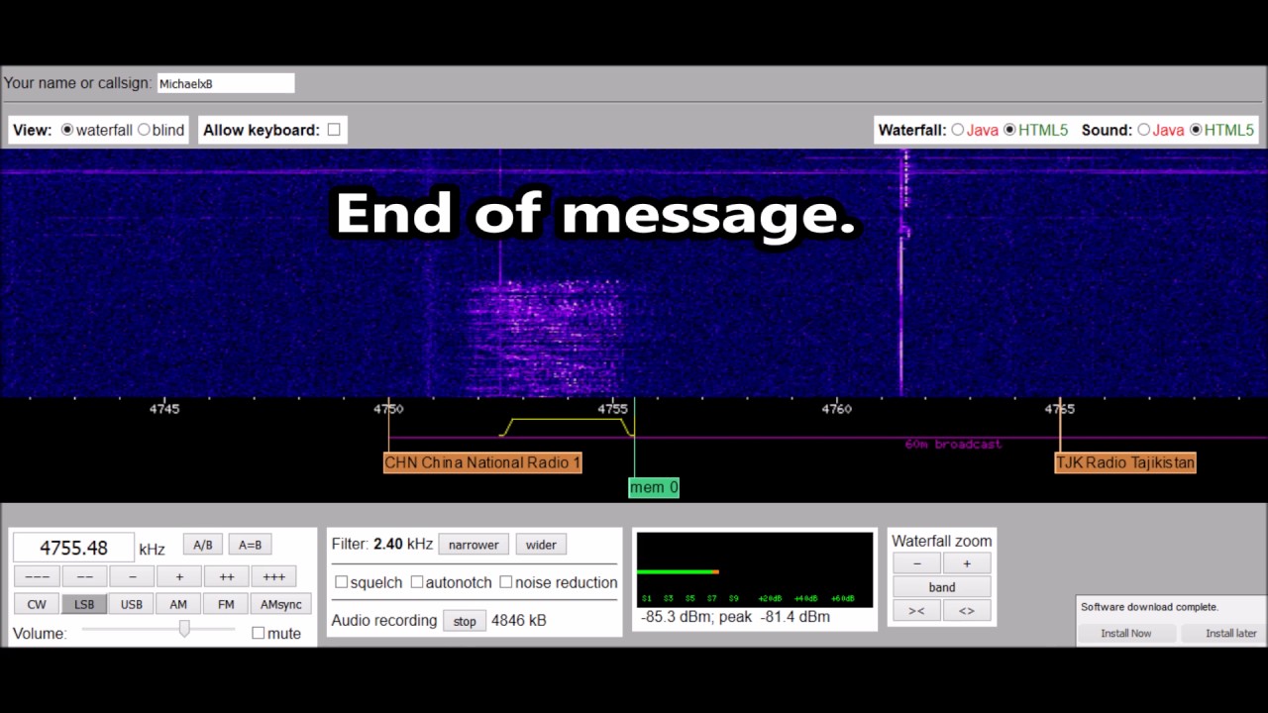Zoom in waterfall with the plus button
Screen dimensions: 1268x713
click(967, 563)
